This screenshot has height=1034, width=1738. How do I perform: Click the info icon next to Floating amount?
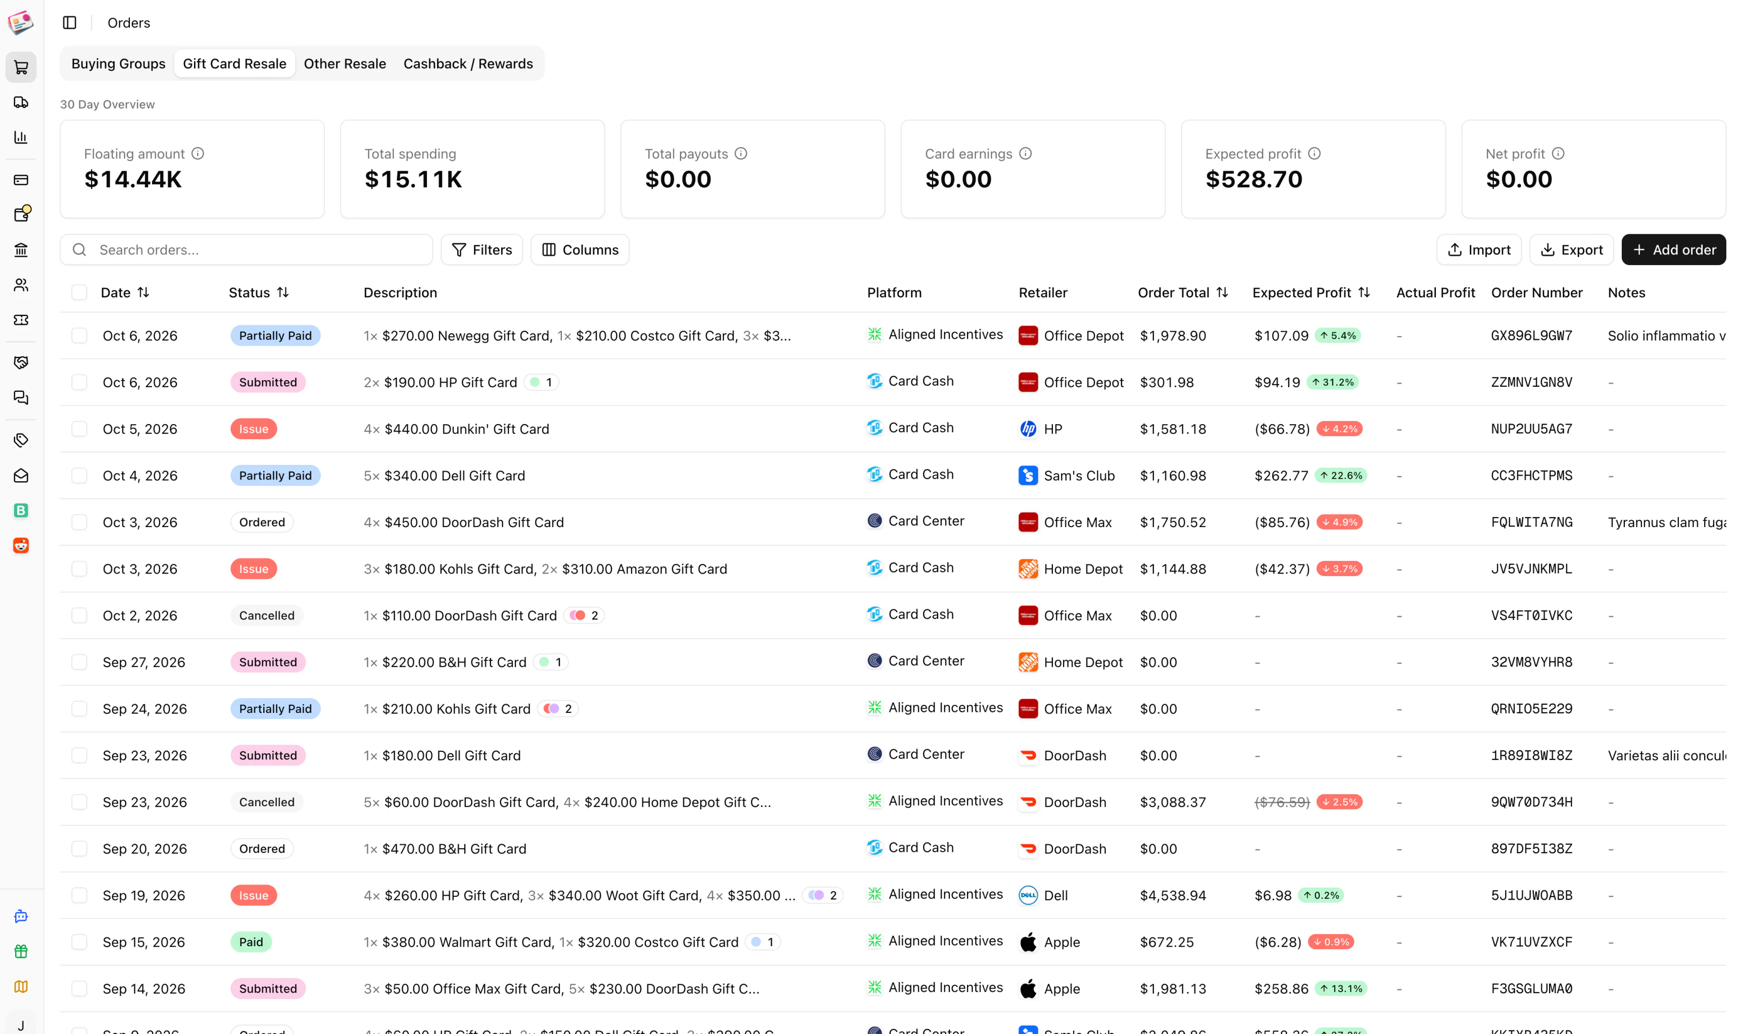(x=198, y=153)
